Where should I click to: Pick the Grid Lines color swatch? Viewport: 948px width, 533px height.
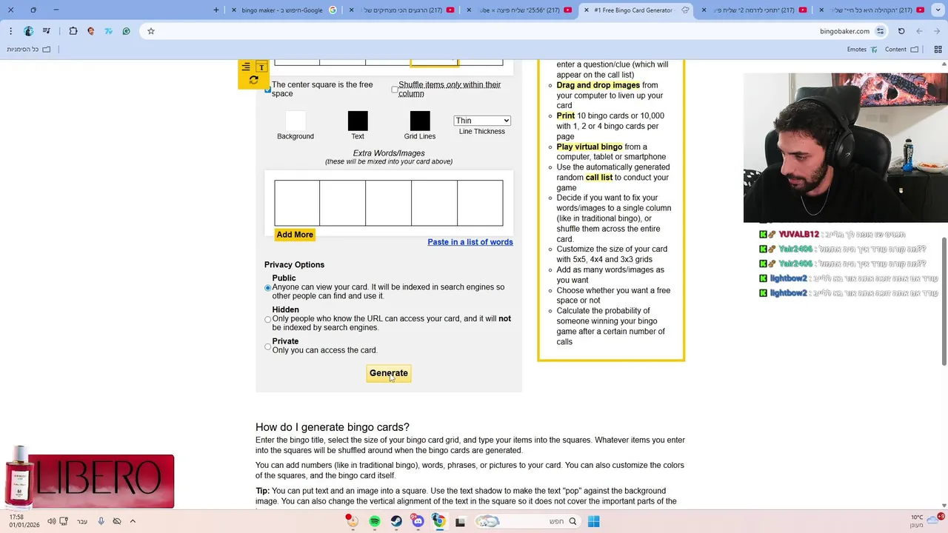420,121
